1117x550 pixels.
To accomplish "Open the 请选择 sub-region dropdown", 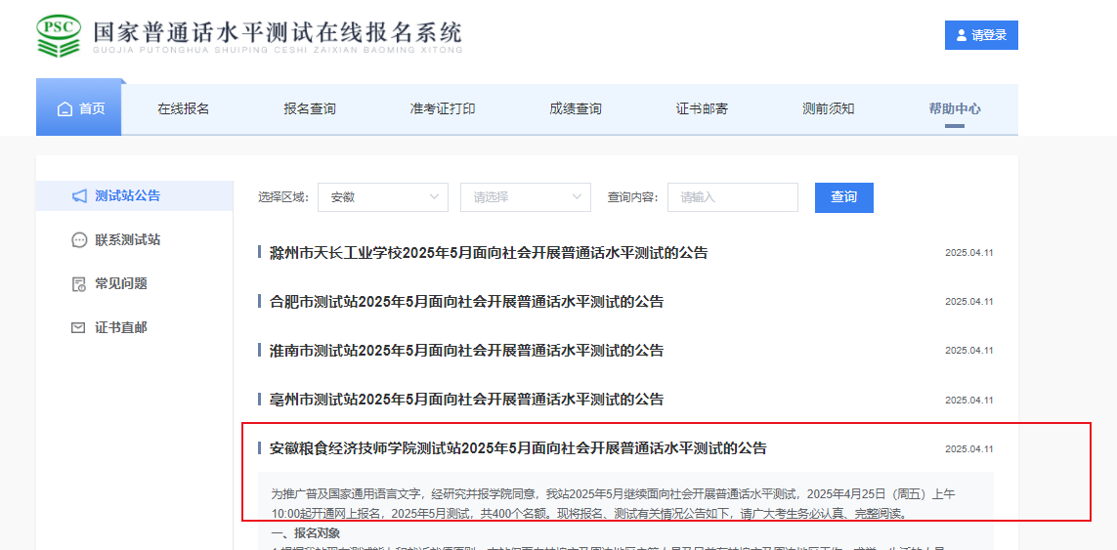I will pos(526,197).
